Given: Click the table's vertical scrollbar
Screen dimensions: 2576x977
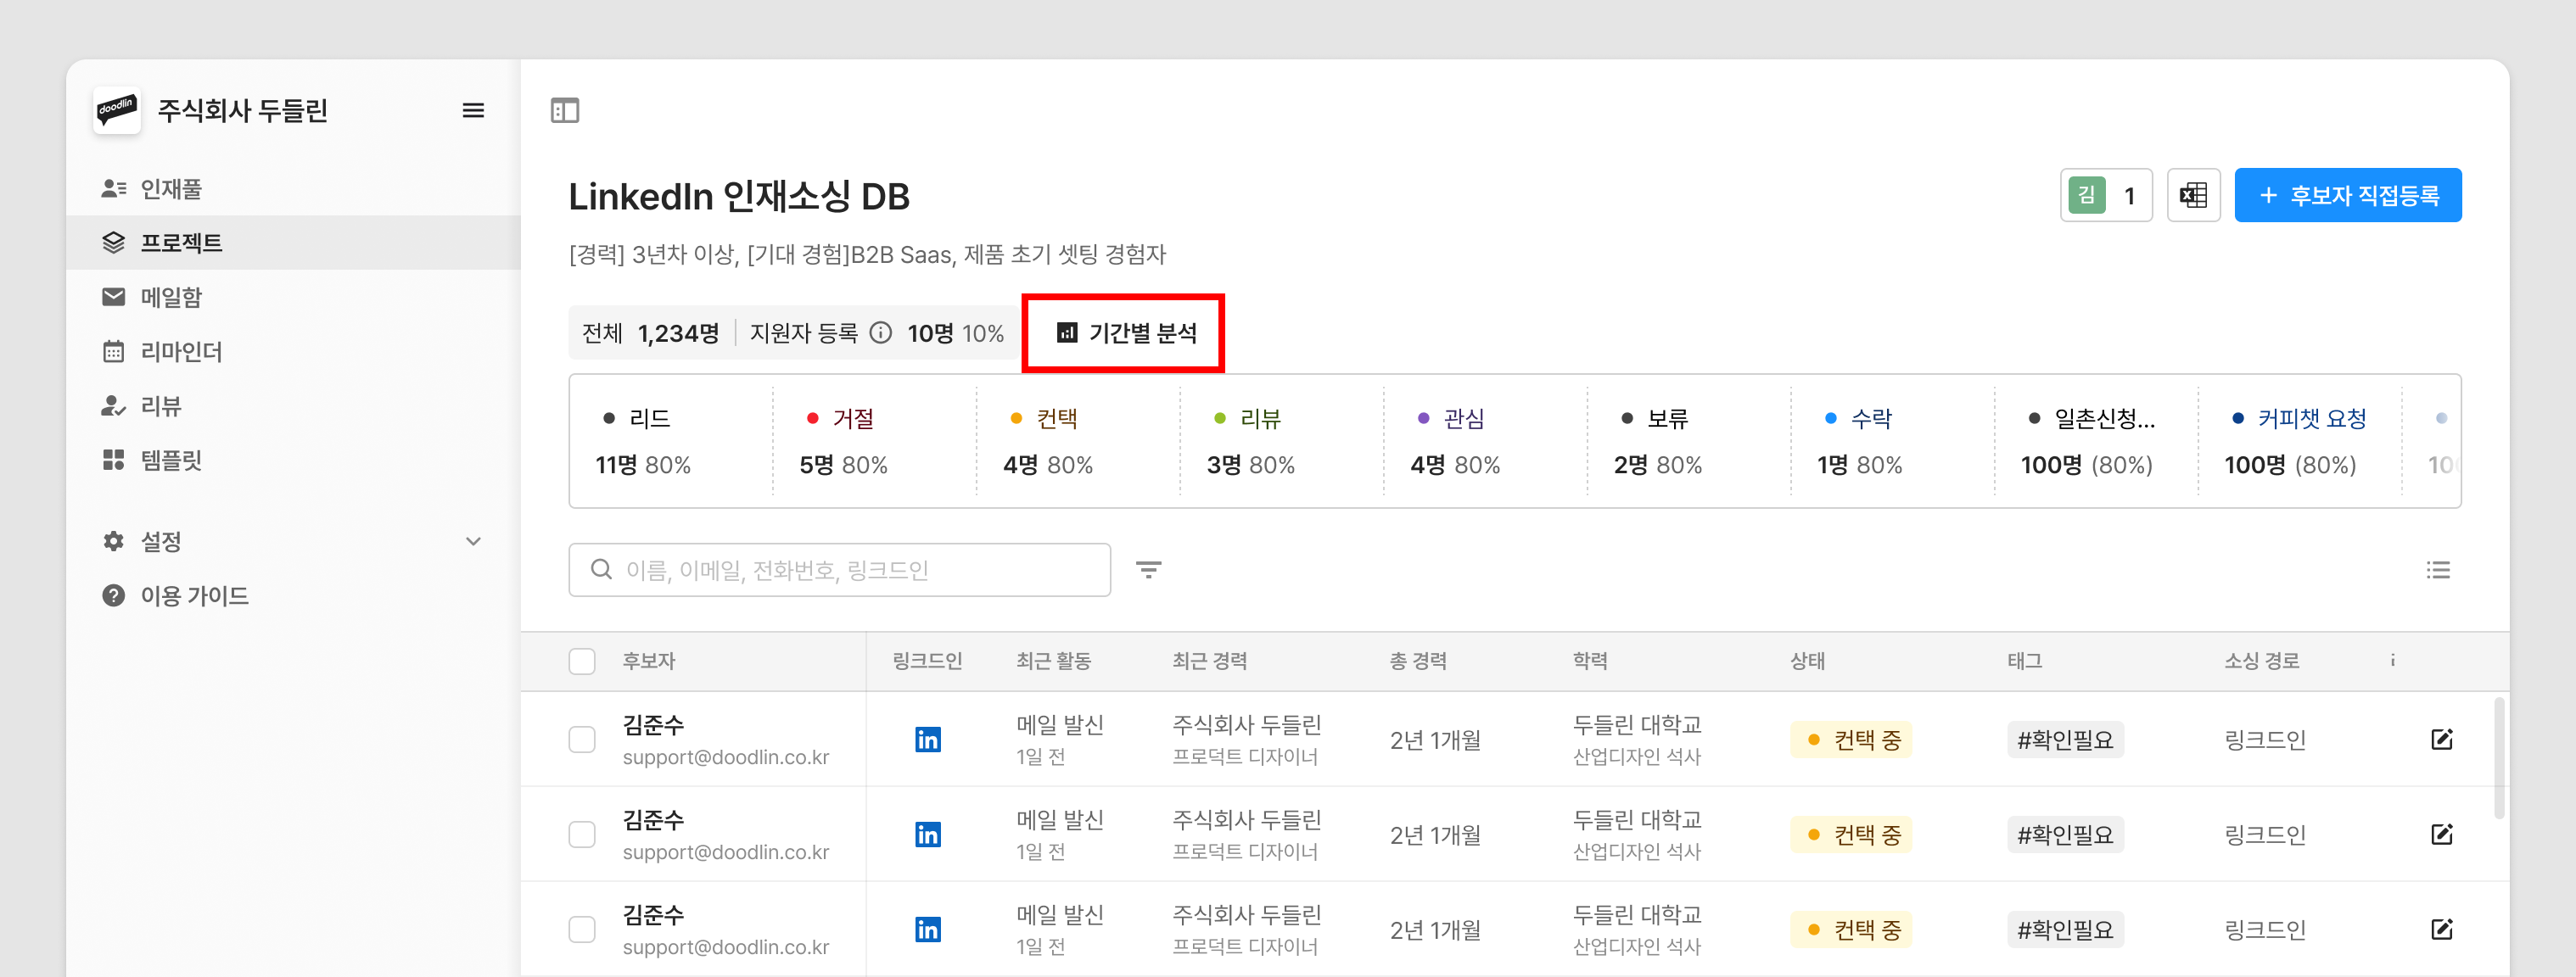Looking at the screenshot, I should tap(2499, 759).
